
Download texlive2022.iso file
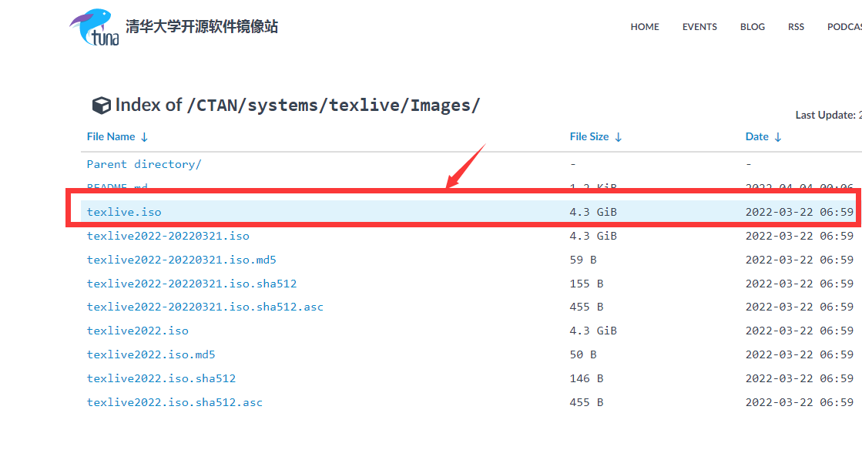point(137,331)
